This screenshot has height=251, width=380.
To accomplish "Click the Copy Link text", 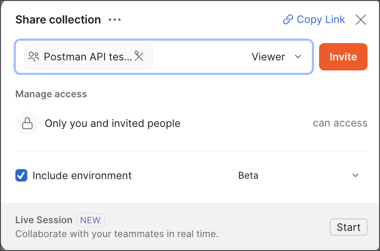I will pyautogui.click(x=321, y=20).
